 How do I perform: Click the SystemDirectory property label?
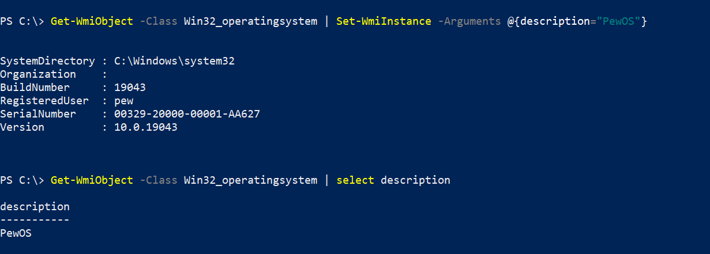(x=47, y=61)
